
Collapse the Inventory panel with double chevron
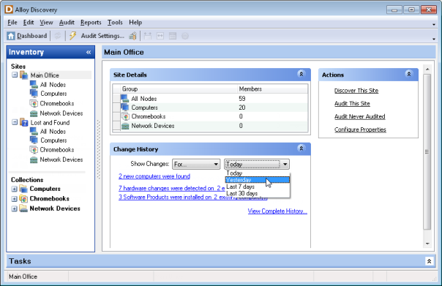[89, 52]
